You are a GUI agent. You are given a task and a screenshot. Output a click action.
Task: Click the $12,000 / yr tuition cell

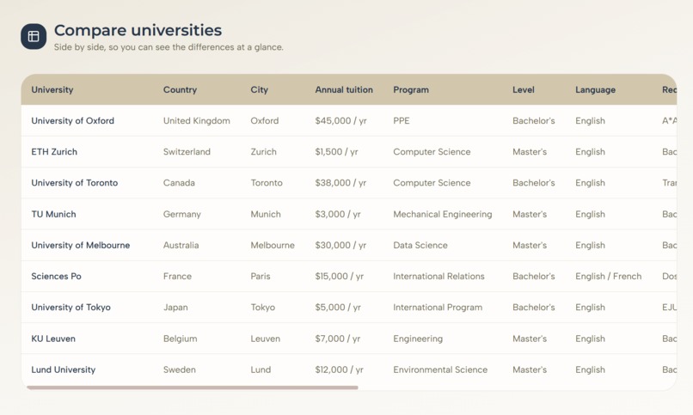coord(339,369)
